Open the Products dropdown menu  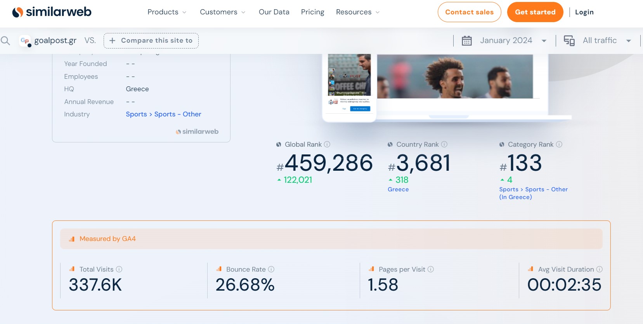(167, 12)
